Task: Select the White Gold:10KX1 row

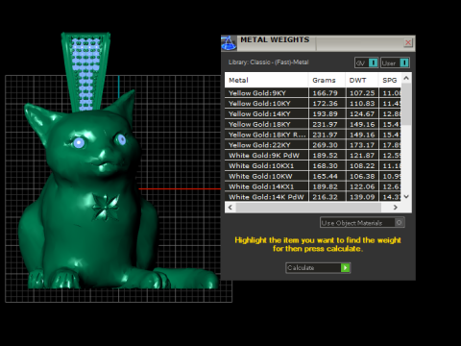Action: click(313, 166)
